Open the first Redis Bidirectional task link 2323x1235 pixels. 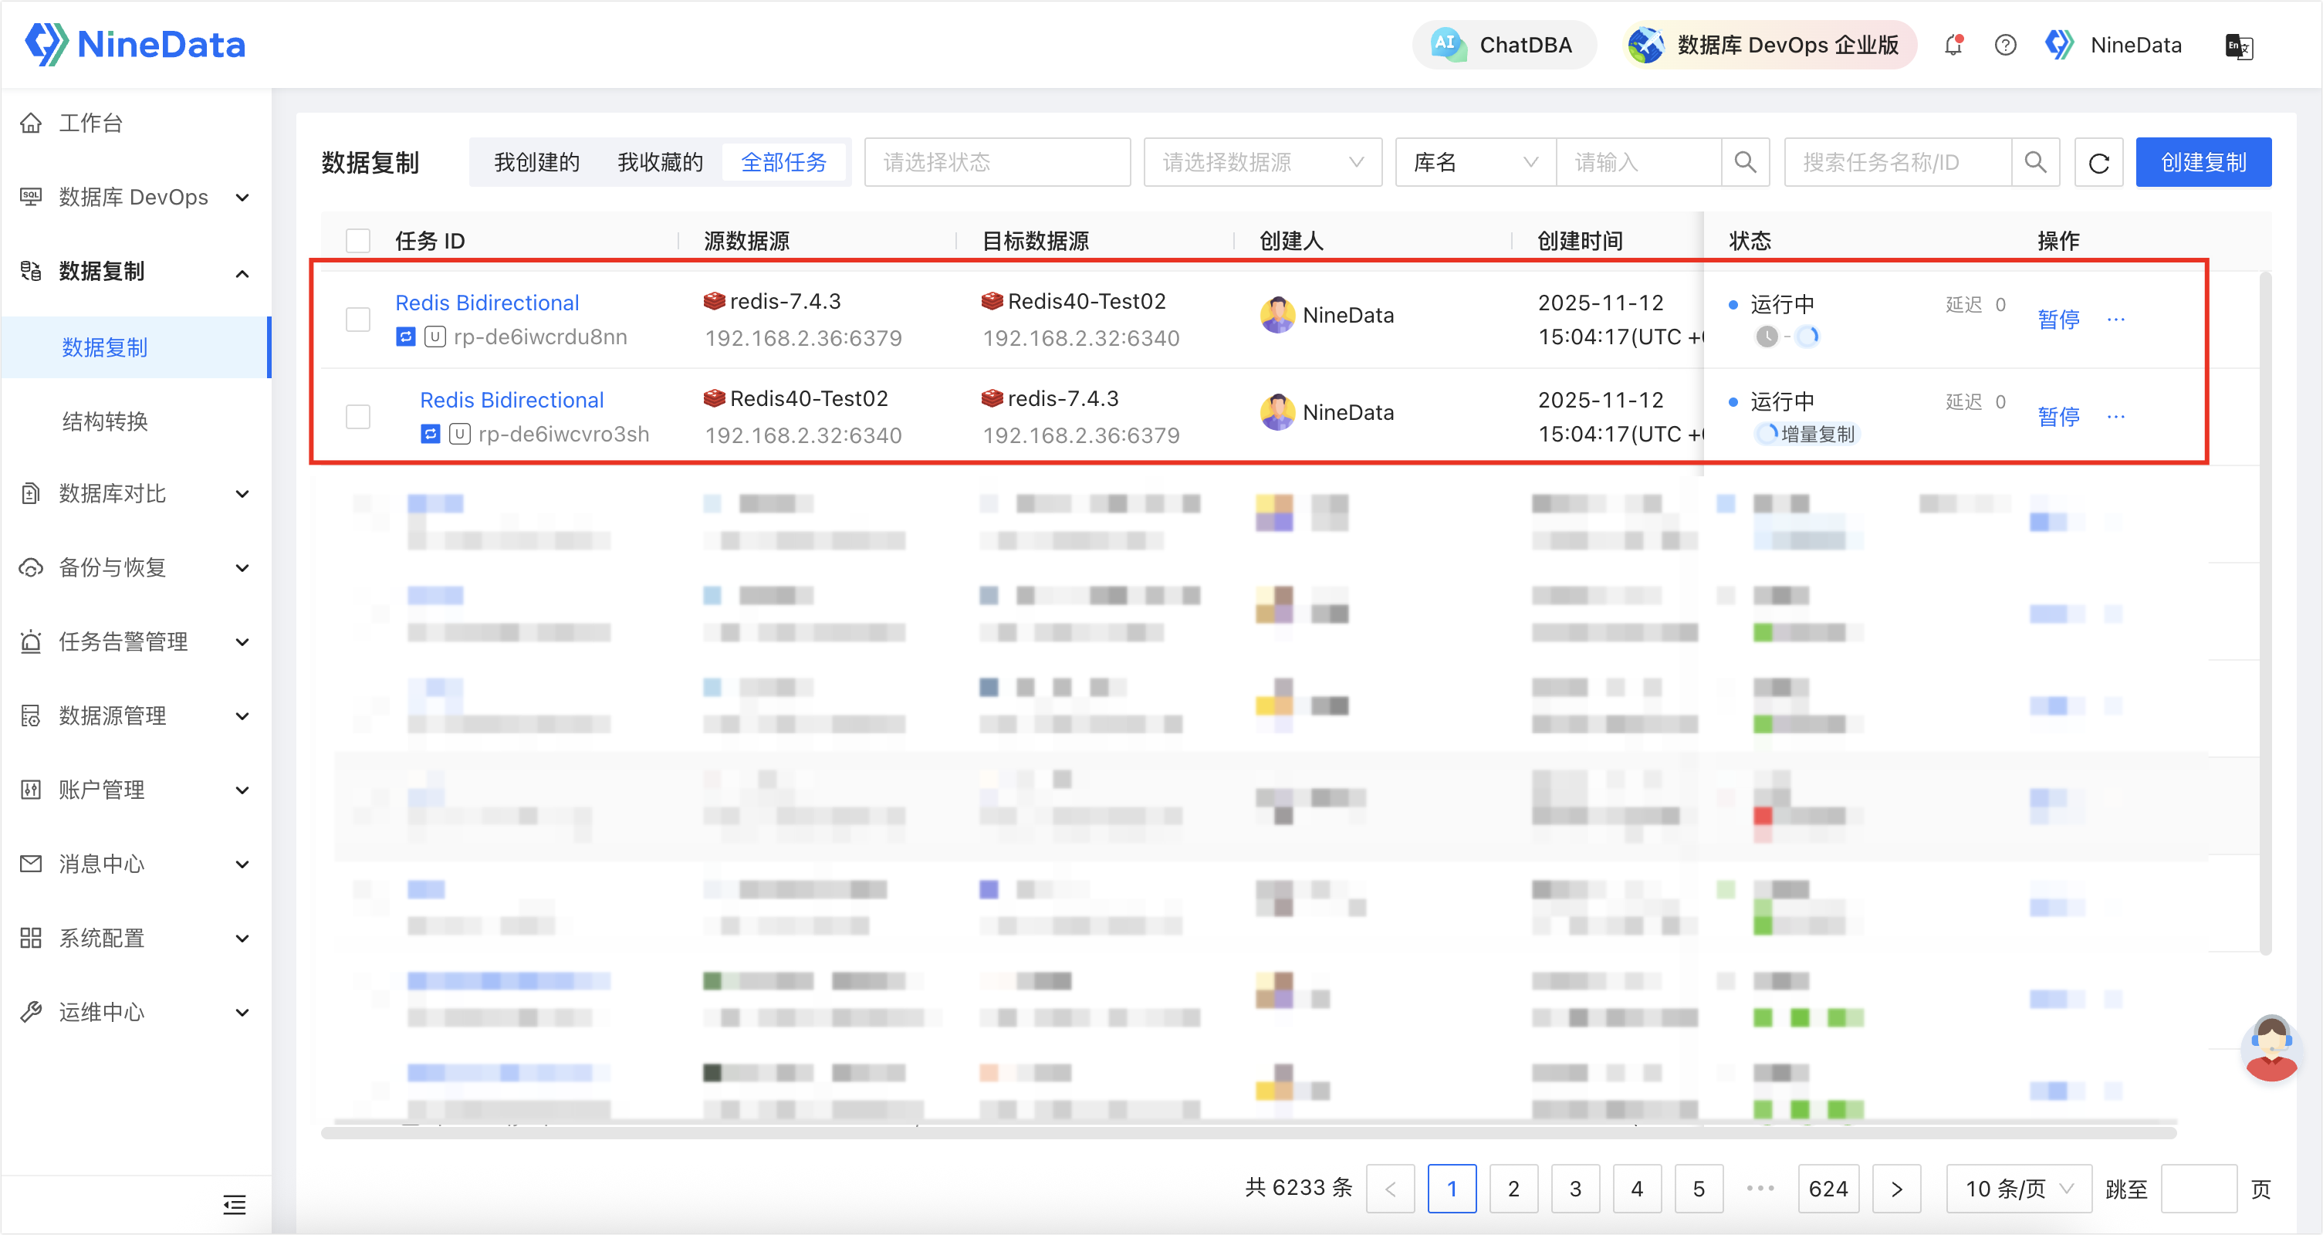pyautogui.click(x=487, y=303)
